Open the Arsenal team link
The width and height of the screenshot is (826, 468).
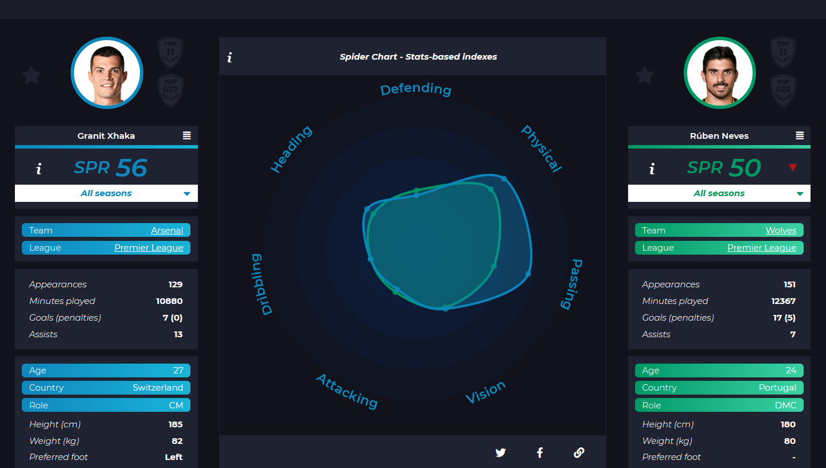click(x=167, y=231)
